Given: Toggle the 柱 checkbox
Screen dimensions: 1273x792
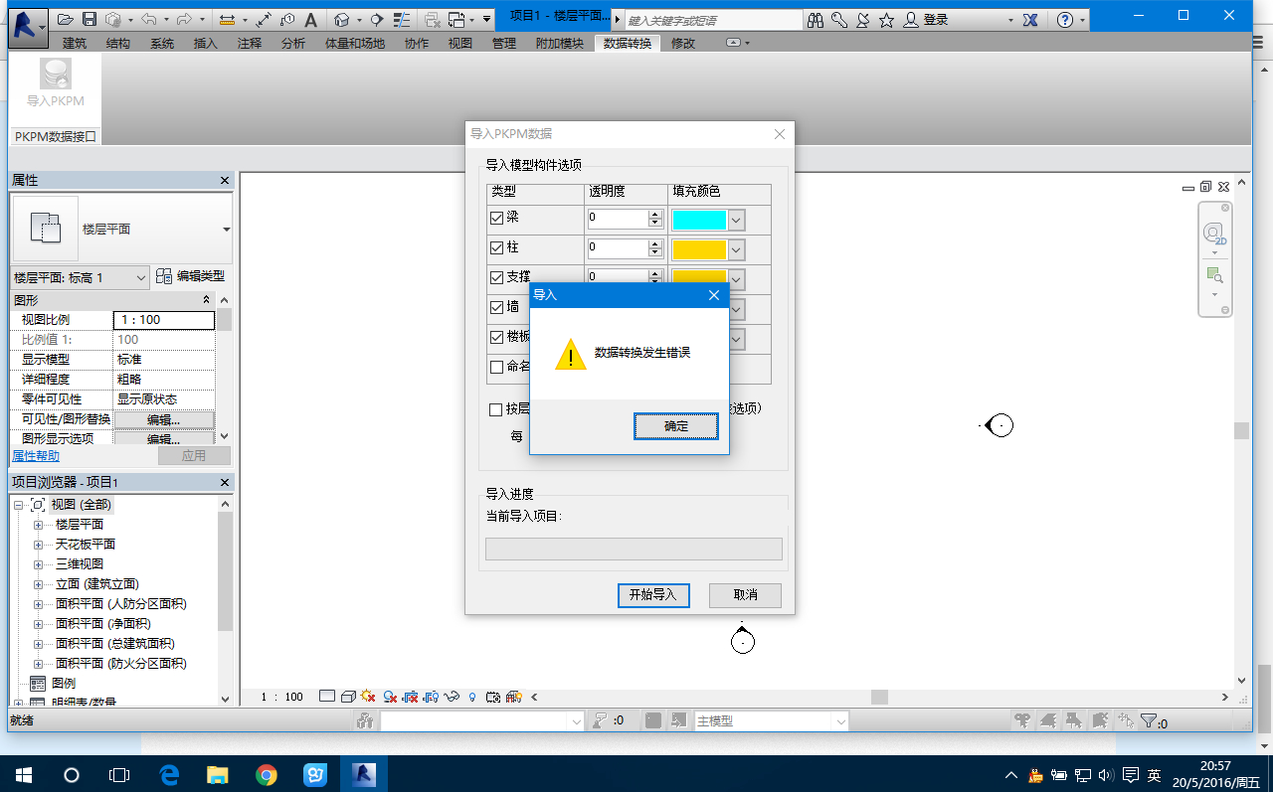Looking at the screenshot, I should point(497,247).
